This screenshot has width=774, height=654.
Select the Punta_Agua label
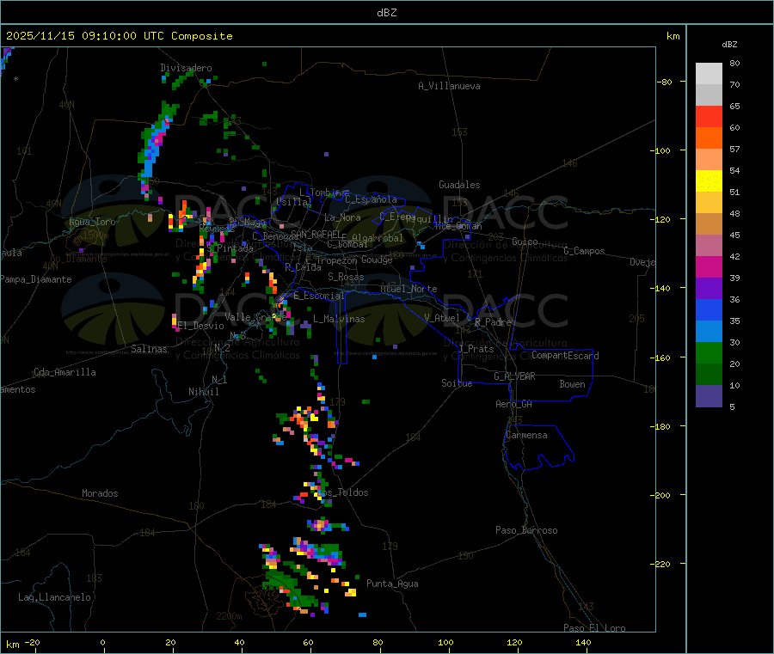(x=392, y=584)
